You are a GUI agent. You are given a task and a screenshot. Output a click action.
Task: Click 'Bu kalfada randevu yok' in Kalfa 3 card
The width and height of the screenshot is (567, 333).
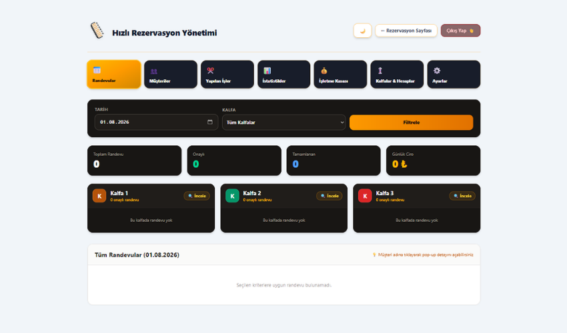pos(416,220)
